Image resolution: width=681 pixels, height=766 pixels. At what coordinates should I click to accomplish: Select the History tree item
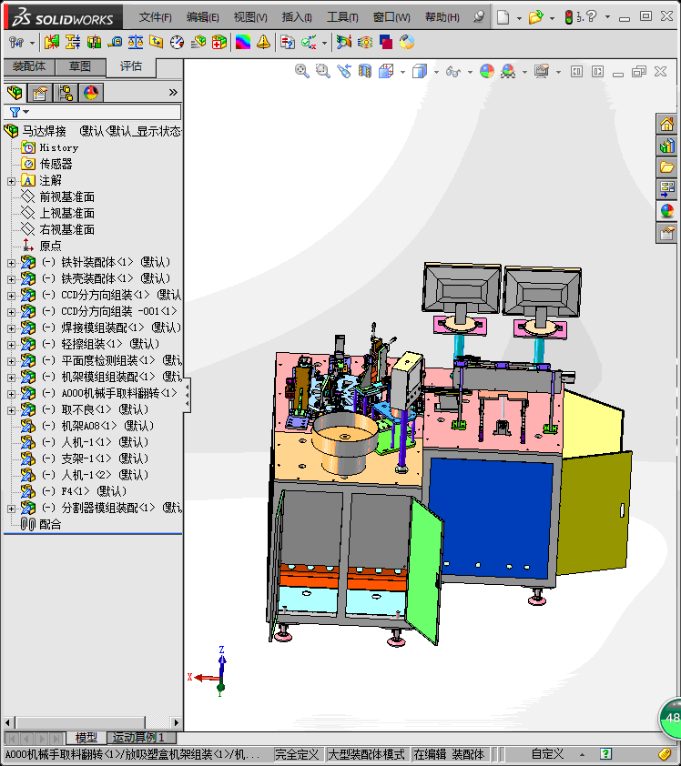click(x=58, y=147)
